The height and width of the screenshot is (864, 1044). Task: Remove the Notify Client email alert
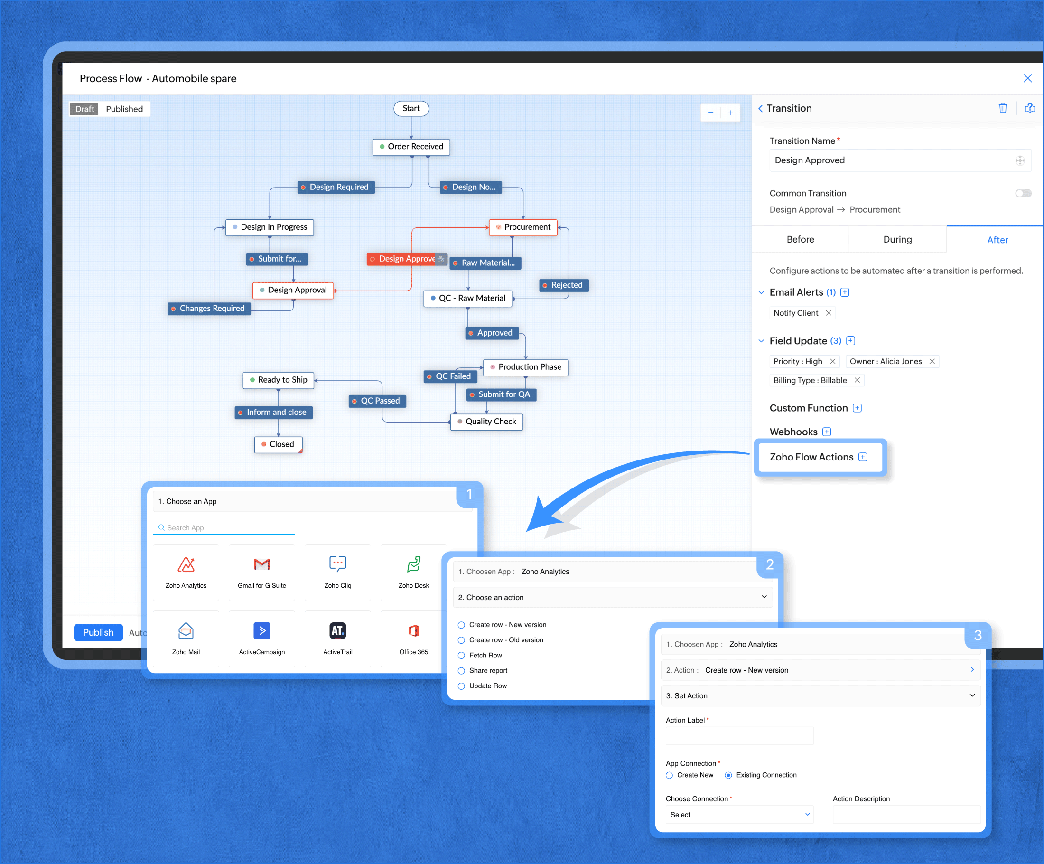tap(828, 313)
